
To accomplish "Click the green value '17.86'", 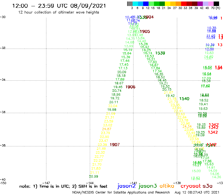I will pos(207,161).
